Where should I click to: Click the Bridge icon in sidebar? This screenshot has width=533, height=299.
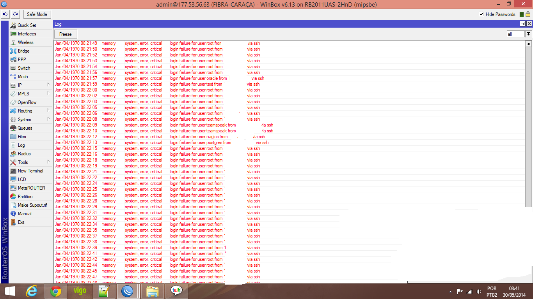[x=13, y=51]
